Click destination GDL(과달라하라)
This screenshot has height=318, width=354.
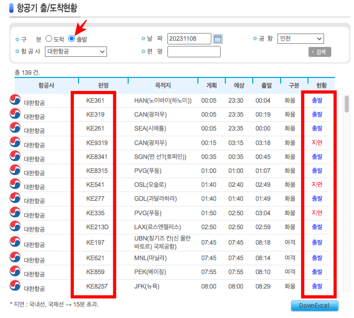(156, 199)
